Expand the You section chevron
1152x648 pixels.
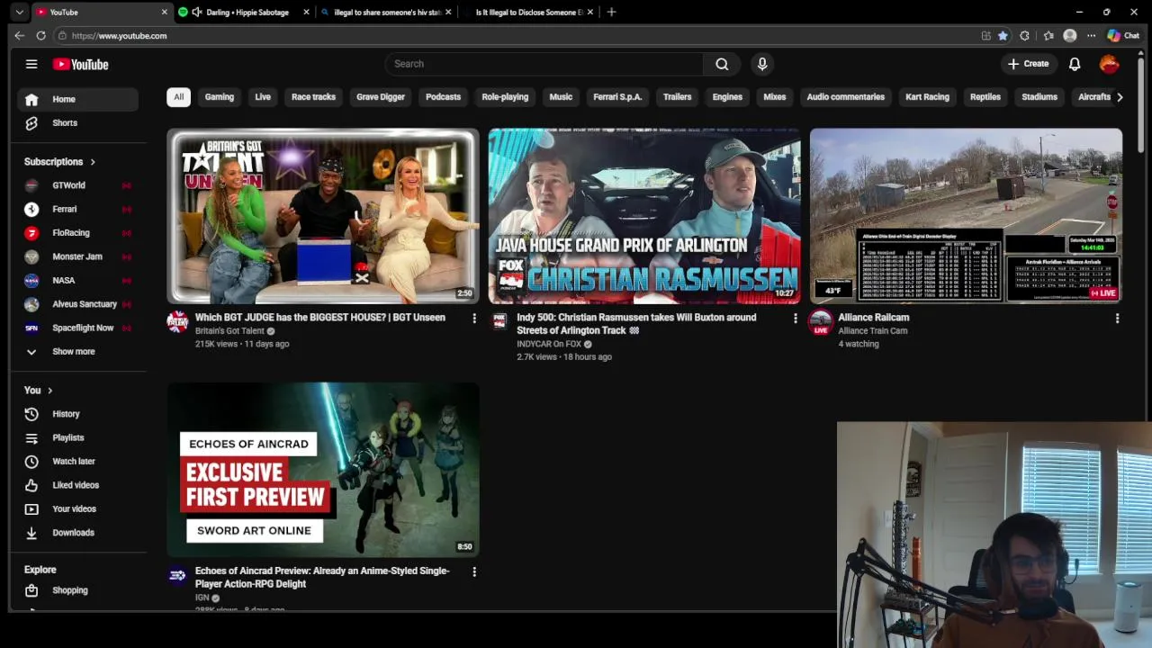[49, 391]
